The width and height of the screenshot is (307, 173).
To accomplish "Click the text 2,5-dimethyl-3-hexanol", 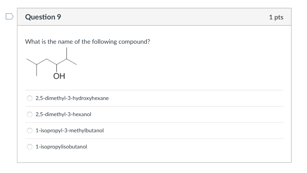I will point(63,114).
